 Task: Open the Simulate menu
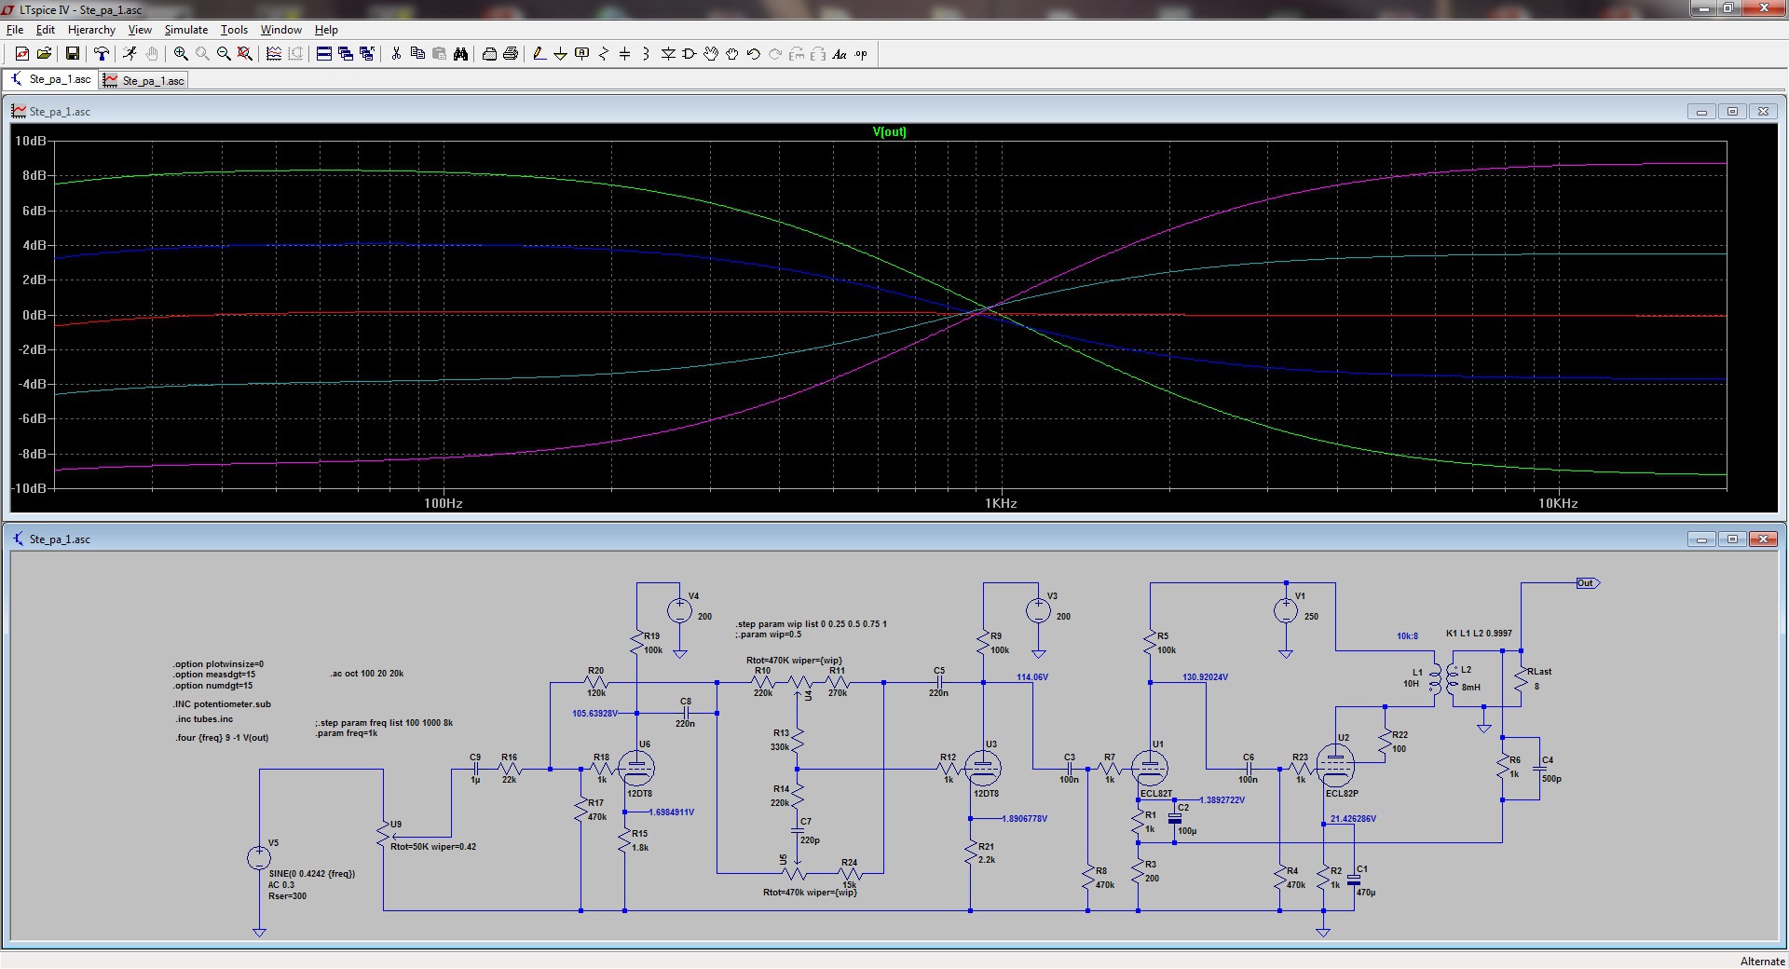pos(185,30)
